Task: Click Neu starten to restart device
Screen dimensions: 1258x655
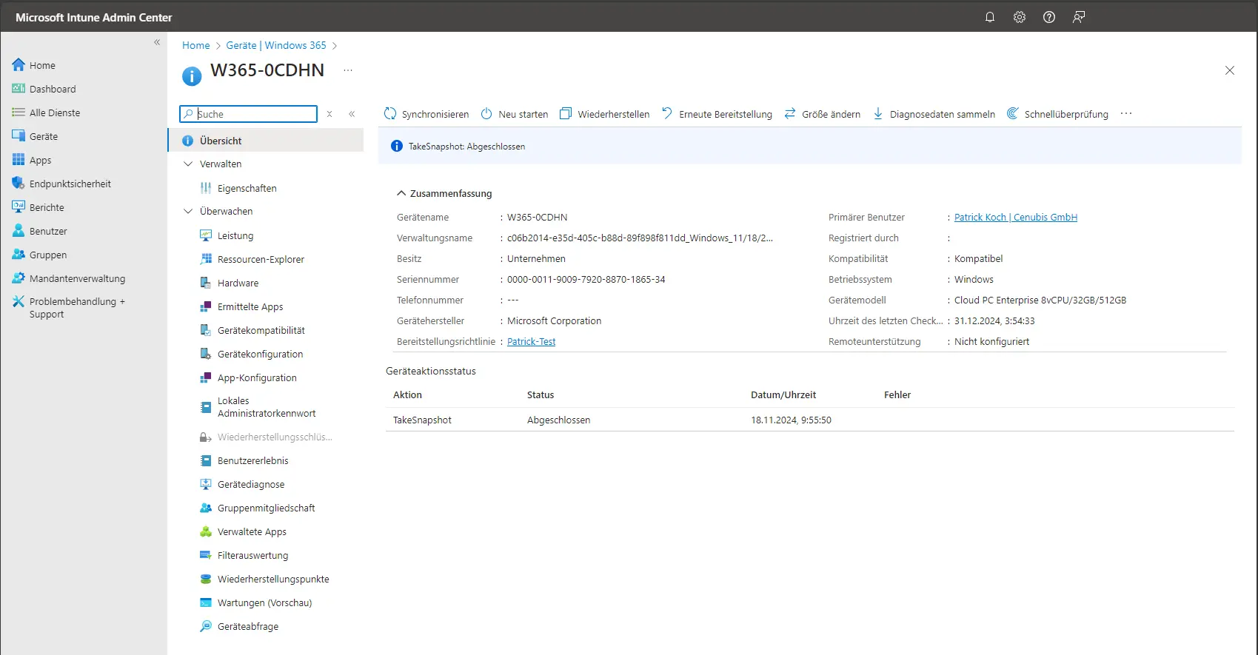Action: (x=515, y=114)
